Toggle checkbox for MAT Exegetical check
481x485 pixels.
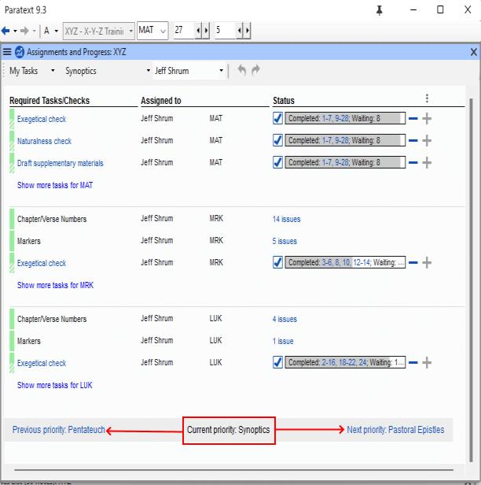[277, 118]
